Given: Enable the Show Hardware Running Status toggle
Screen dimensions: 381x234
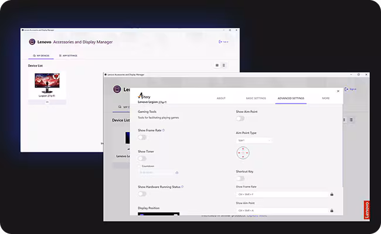Looking at the screenshot, I should [x=142, y=194].
